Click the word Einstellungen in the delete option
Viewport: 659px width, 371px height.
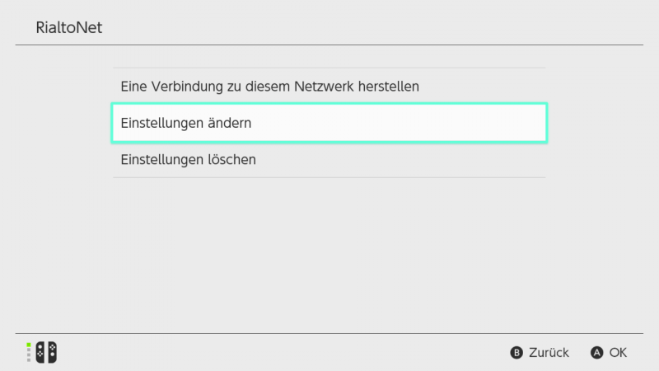point(161,159)
